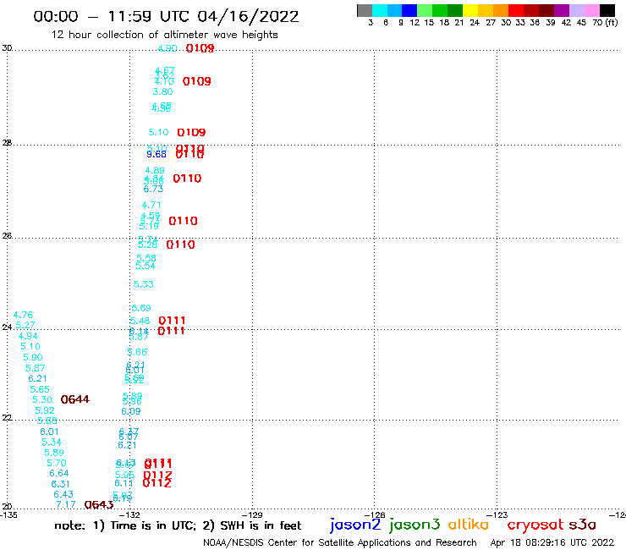Click the 0109 time label beside 4.90

coord(200,48)
